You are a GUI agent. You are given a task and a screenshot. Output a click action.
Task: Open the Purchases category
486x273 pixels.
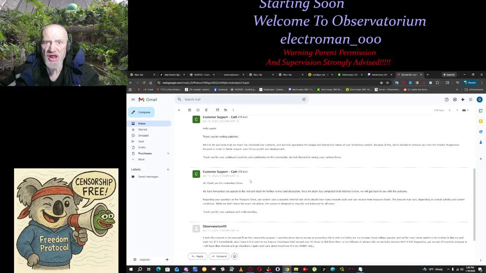pos(145,153)
